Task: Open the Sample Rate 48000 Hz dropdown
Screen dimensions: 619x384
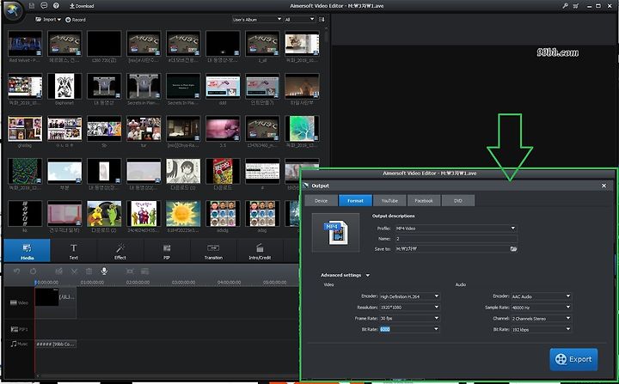Action: (542, 307)
